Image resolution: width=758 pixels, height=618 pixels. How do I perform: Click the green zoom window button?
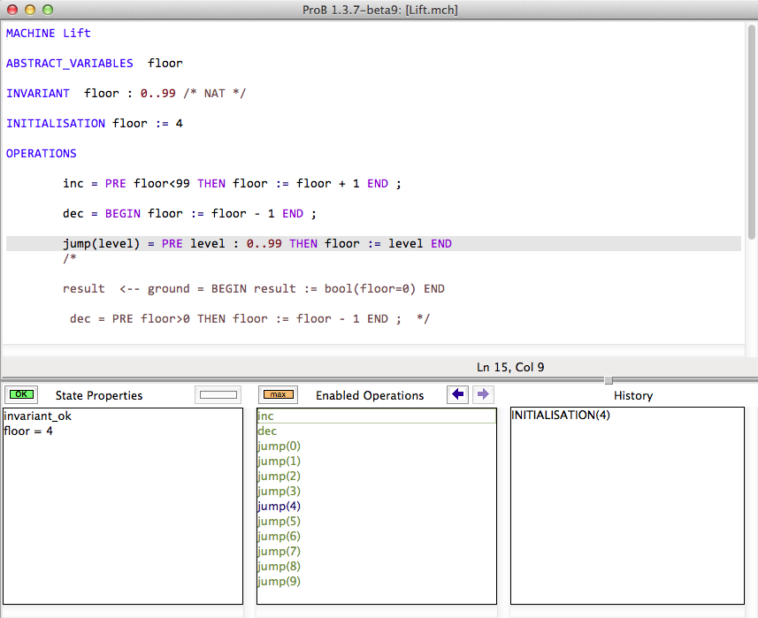[48, 10]
